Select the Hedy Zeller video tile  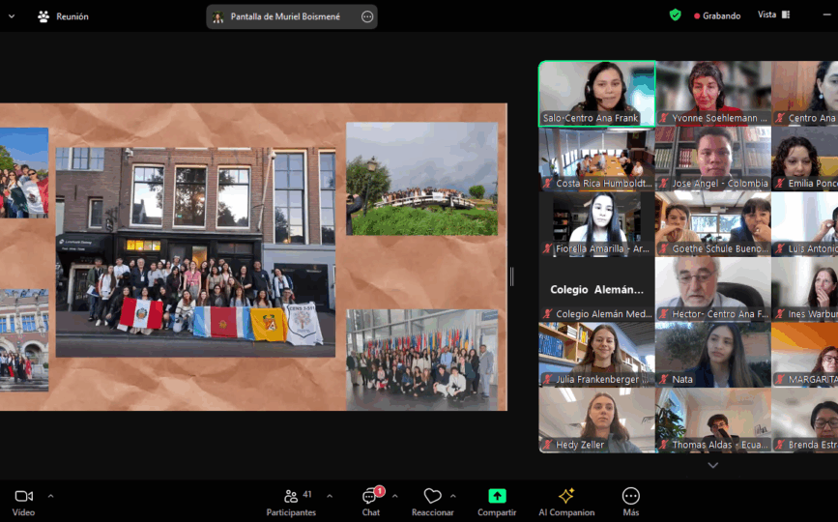[596, 420]
